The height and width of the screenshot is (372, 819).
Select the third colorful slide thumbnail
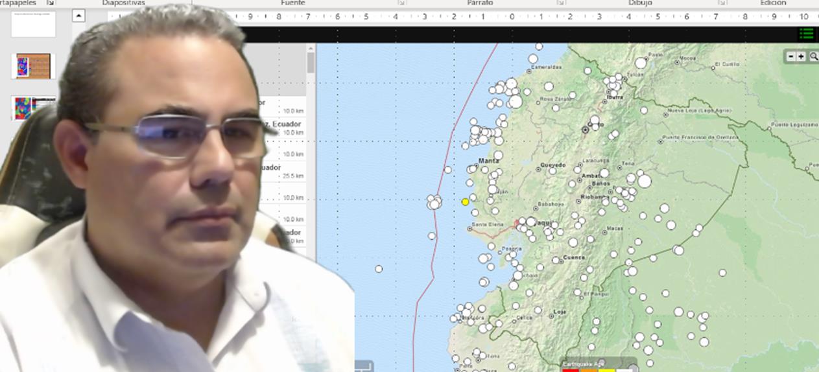[33, 108]
